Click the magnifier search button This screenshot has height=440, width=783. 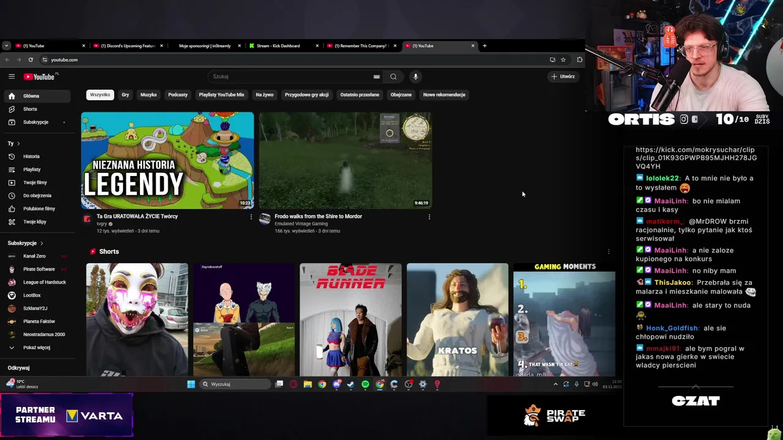tap(393, 76)
